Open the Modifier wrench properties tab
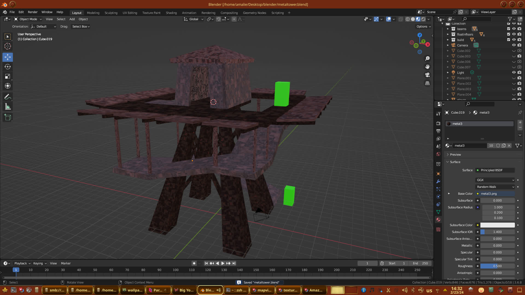Screen dimensions: 525x295 [438, 181]
